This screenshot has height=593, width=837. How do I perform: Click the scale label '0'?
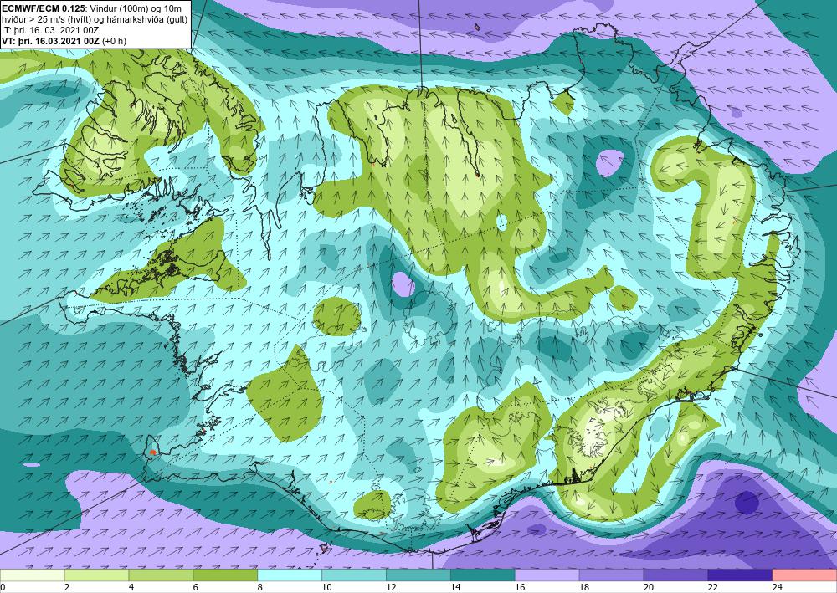click(x=3, y=587)
